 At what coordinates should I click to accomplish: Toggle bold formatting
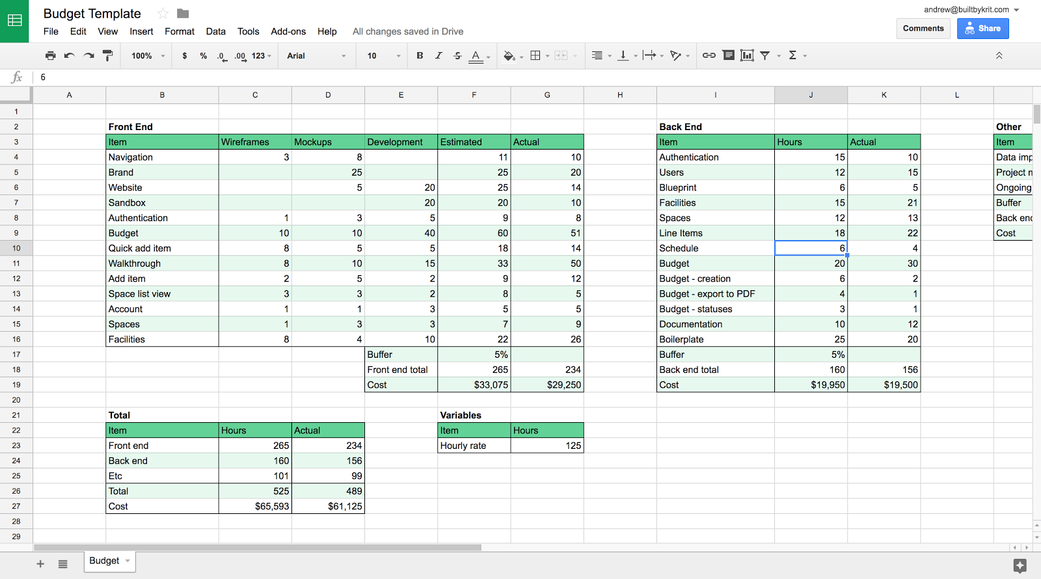(x=420, y=56)
